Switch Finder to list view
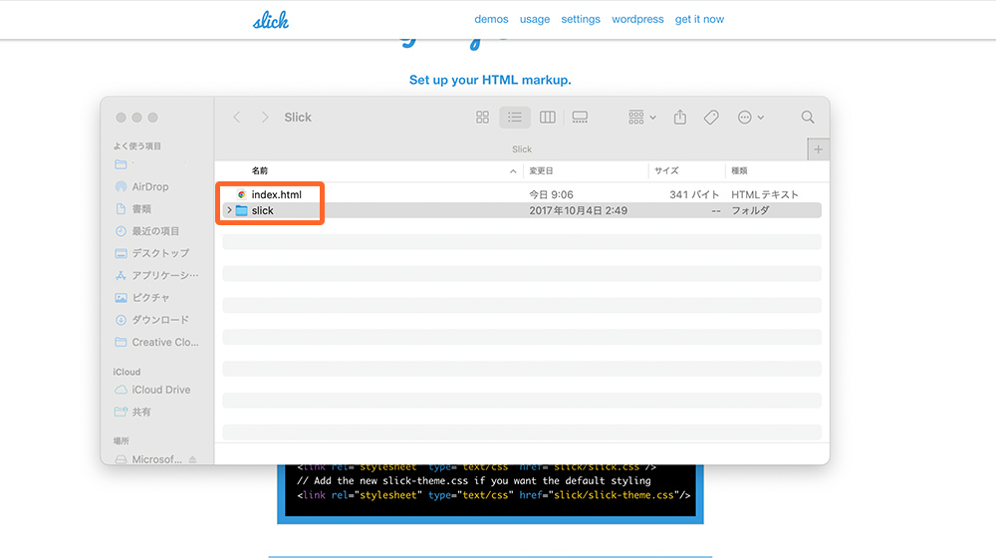The height and width of the screenshot is (560, 996). pos(515,117)
